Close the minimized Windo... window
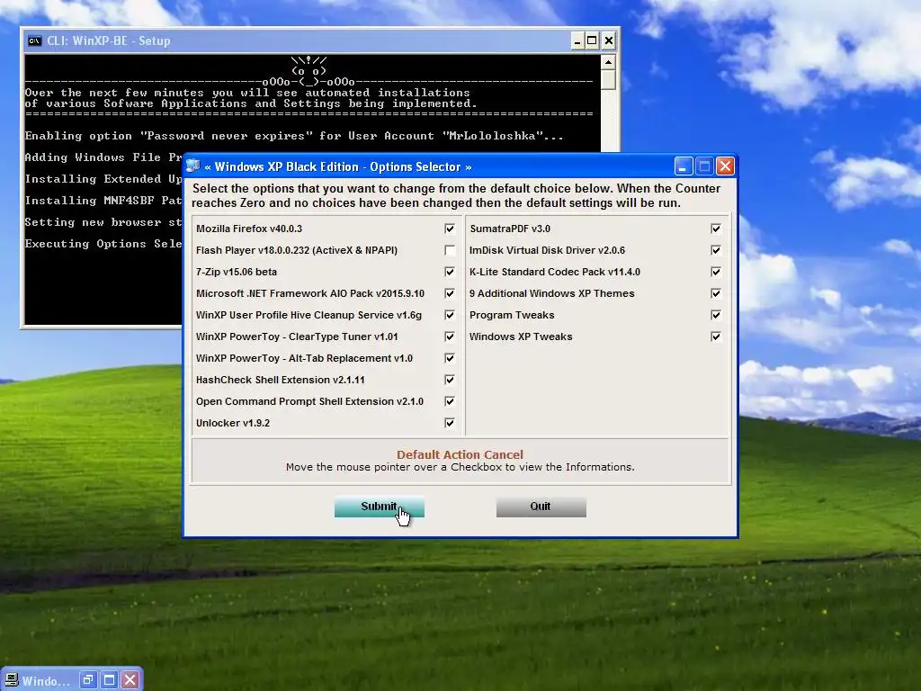 click(x=130, y=680)
